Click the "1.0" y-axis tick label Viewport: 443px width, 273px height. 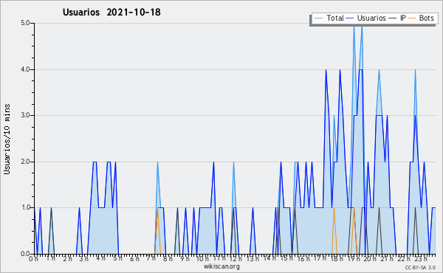25,208
